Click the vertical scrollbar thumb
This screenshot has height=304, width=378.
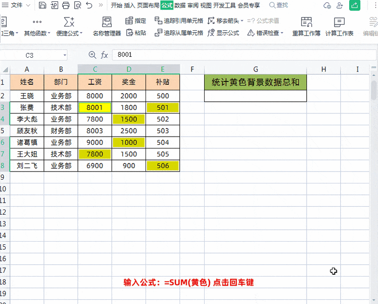pos(374,90)
